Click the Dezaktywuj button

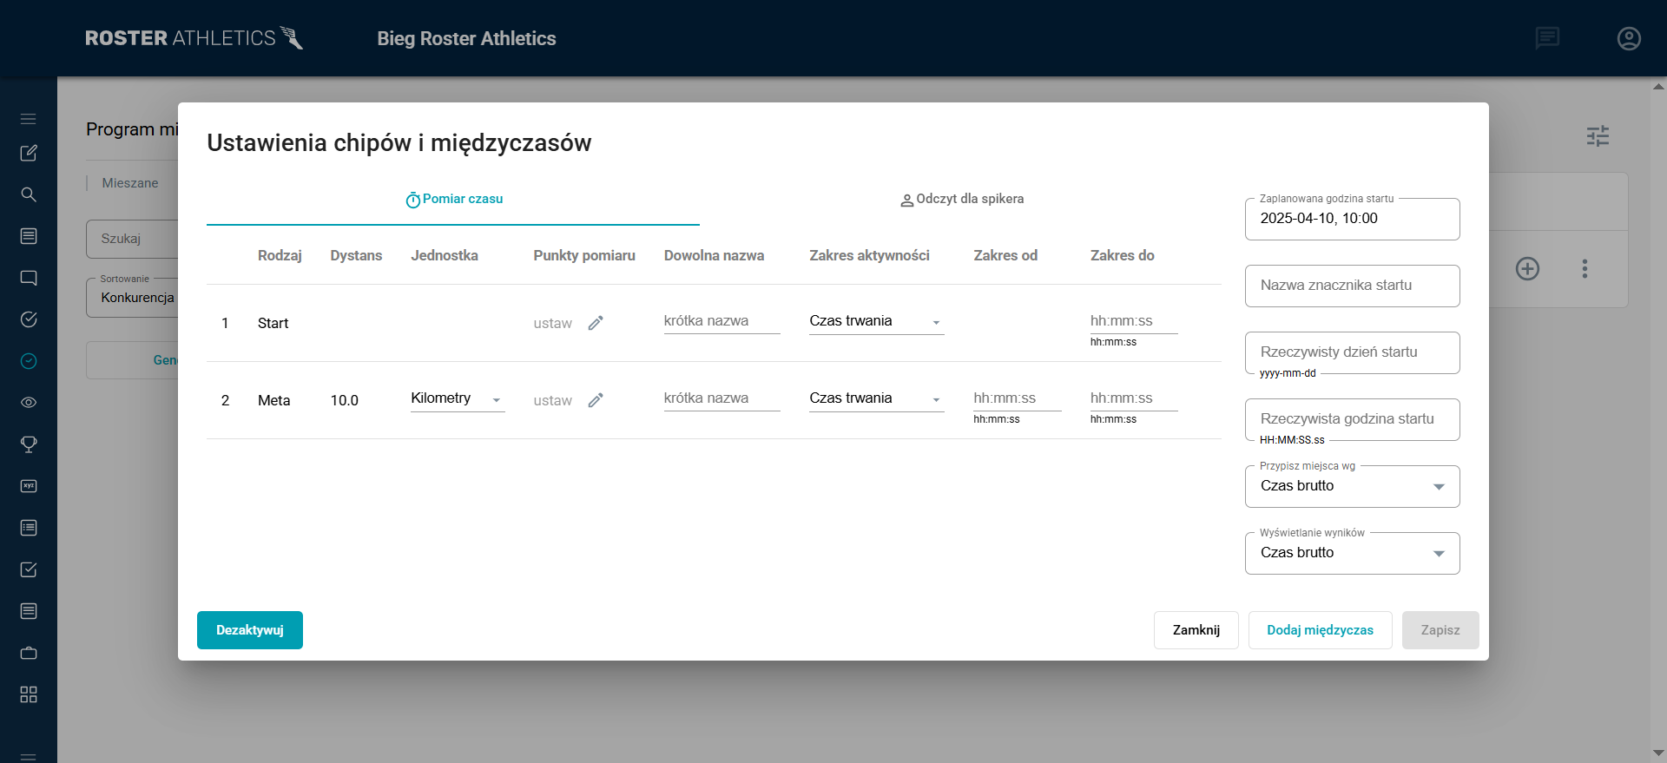250,630
